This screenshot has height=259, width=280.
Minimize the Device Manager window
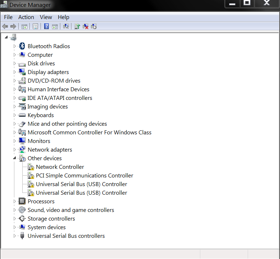(232, 3)
